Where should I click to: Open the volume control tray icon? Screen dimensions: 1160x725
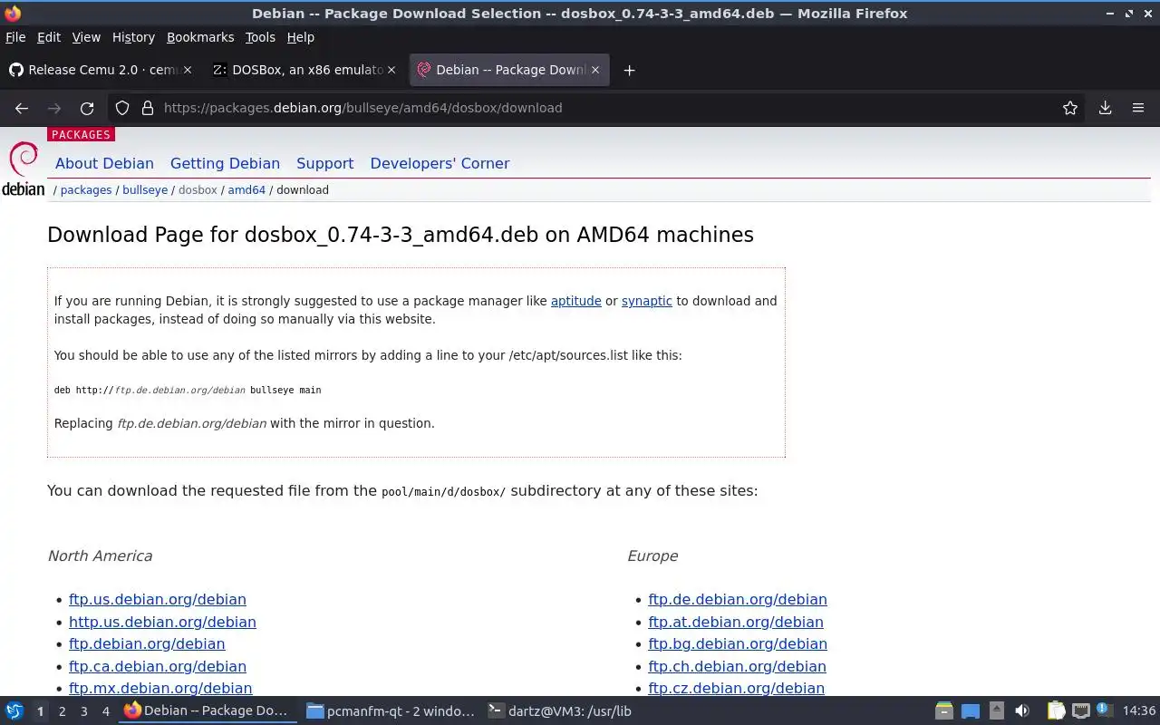pos(1022,711)
